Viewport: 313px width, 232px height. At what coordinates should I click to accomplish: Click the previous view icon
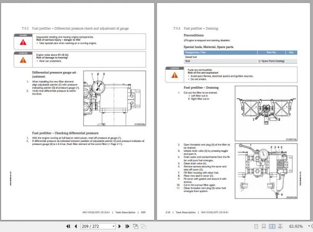(136, 226)
